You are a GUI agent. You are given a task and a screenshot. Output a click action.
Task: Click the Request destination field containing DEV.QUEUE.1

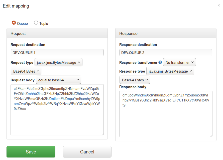coord(57,52)
